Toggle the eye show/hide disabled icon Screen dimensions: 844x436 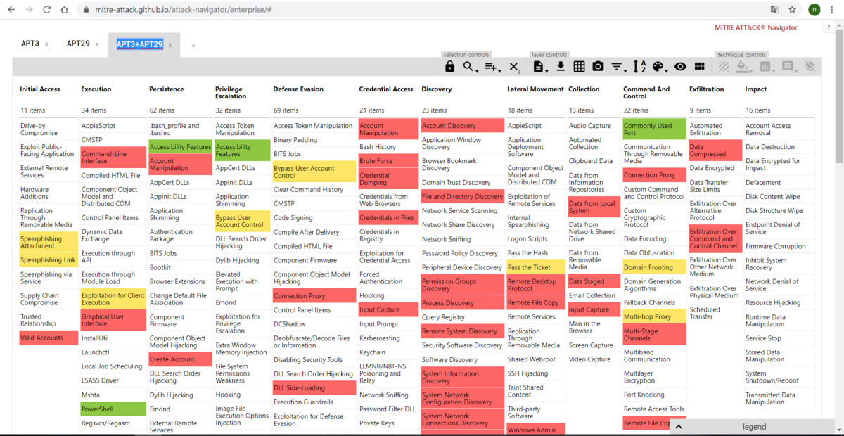(x=680, y=66)
